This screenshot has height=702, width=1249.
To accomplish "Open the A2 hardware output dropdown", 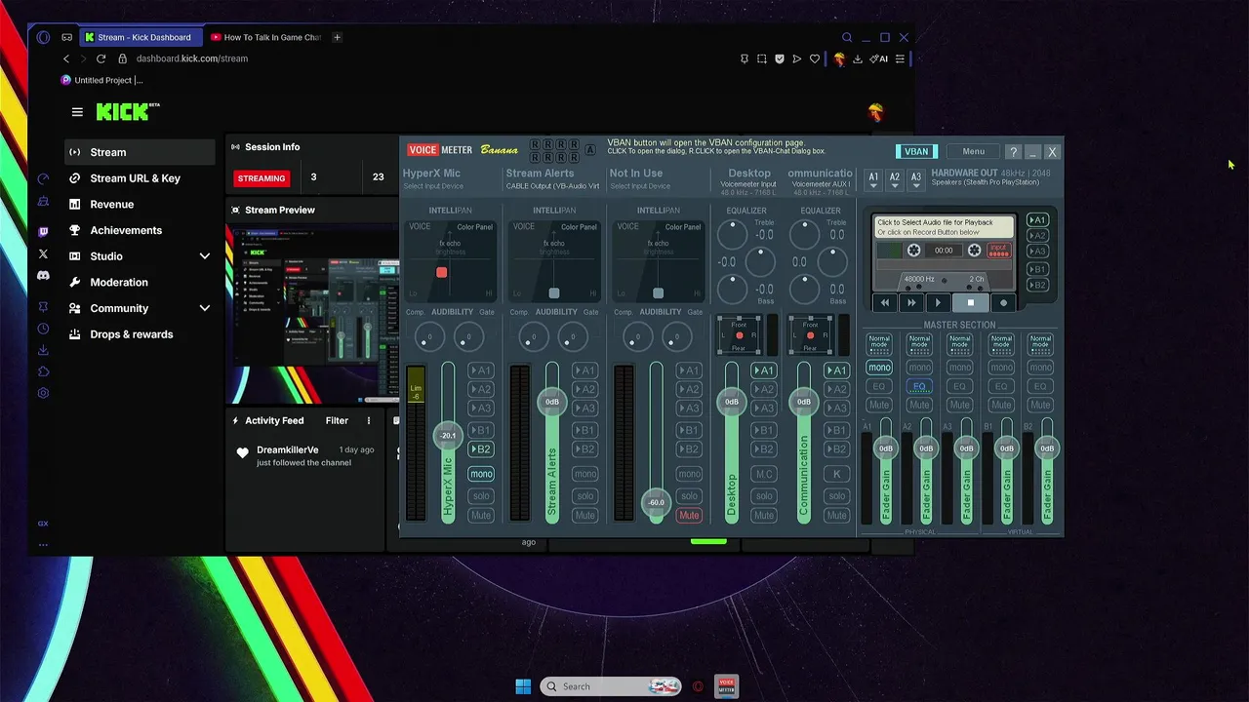I will coord(894,179).
